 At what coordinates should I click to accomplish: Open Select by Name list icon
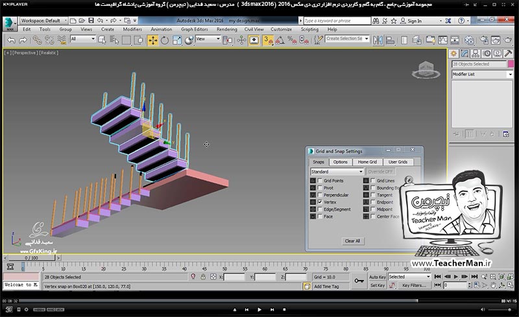pos(115,40)
